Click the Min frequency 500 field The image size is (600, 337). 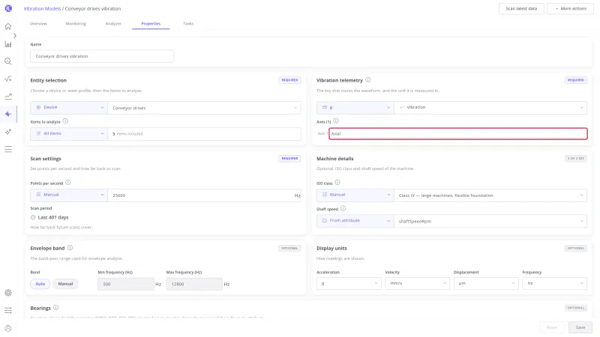(126, 284)
